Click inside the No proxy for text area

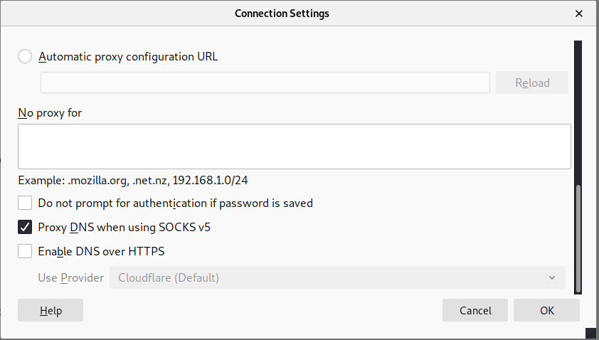coord(294,147)
